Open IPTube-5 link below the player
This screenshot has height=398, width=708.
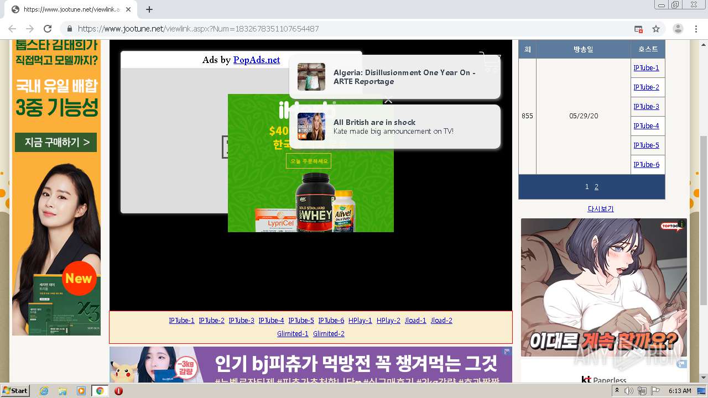[x=301, y=321]
